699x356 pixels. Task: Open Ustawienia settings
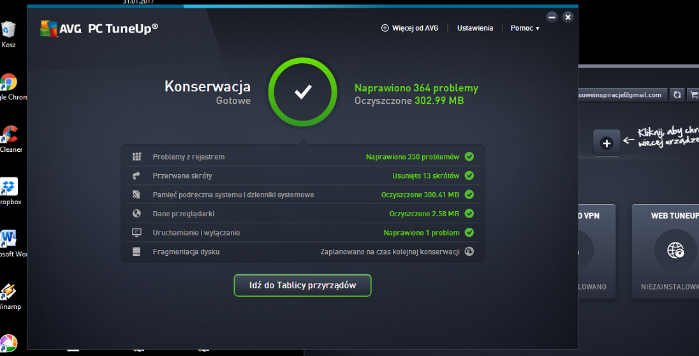475,28
